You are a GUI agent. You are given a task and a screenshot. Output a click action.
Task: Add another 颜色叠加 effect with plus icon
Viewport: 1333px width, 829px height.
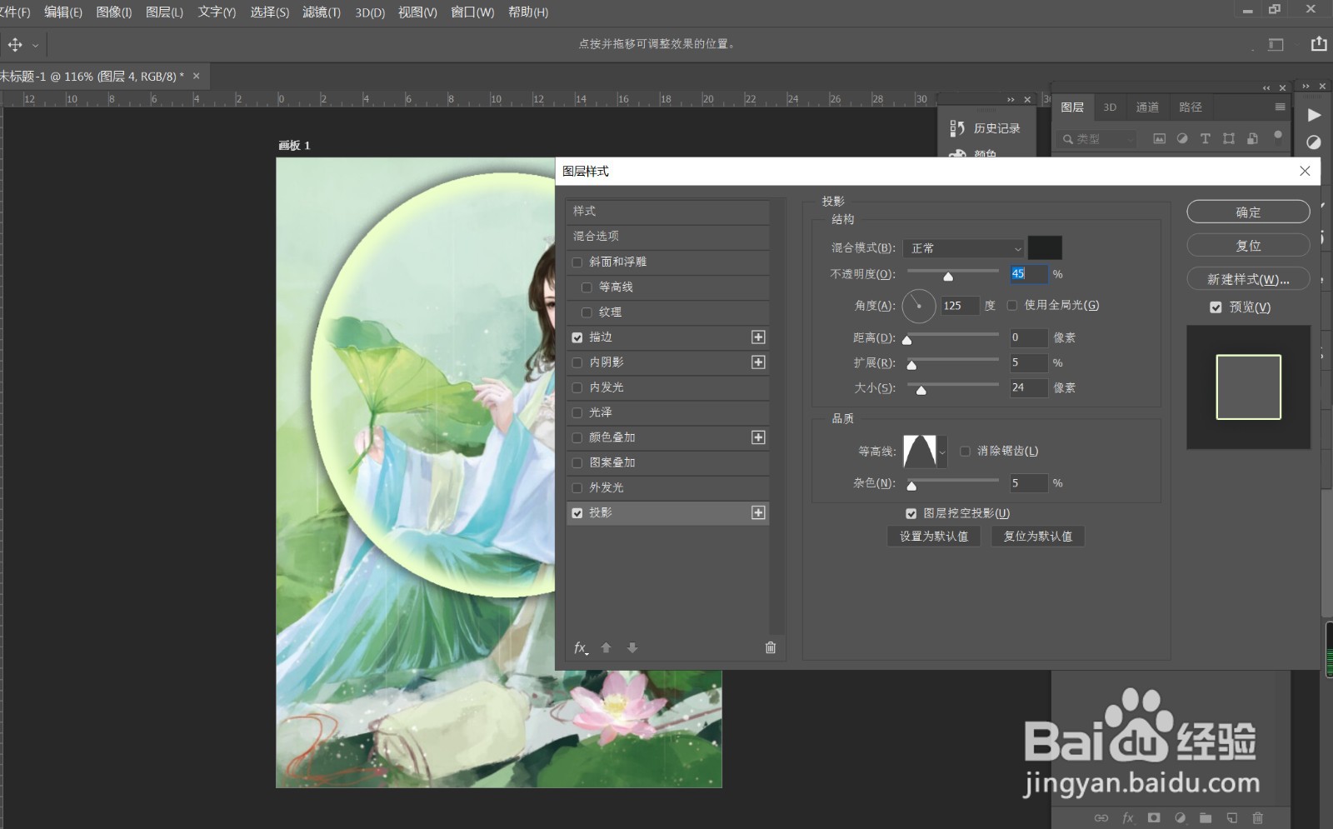758,437
